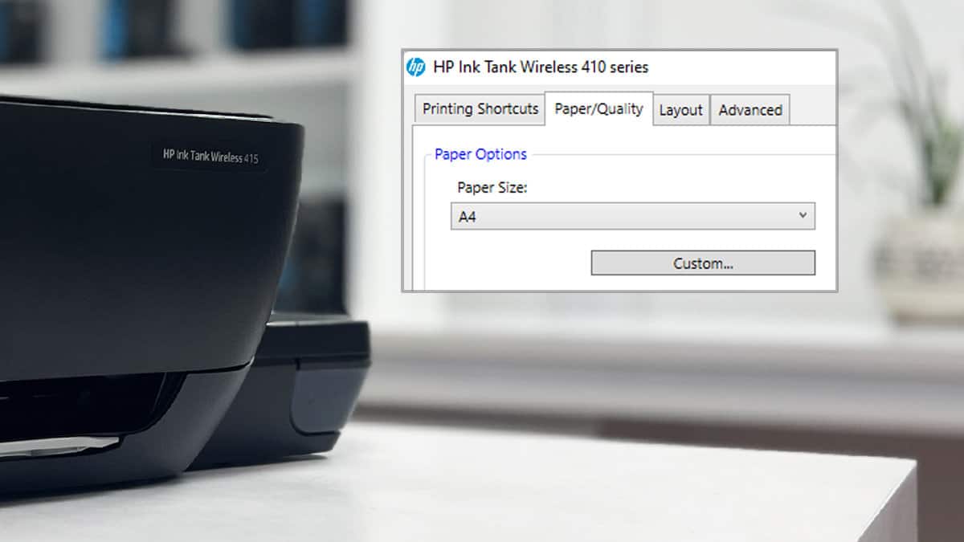Screen dimensions: 964x542
Task: Switch to the Layout tab
Action: coord(680,109)
